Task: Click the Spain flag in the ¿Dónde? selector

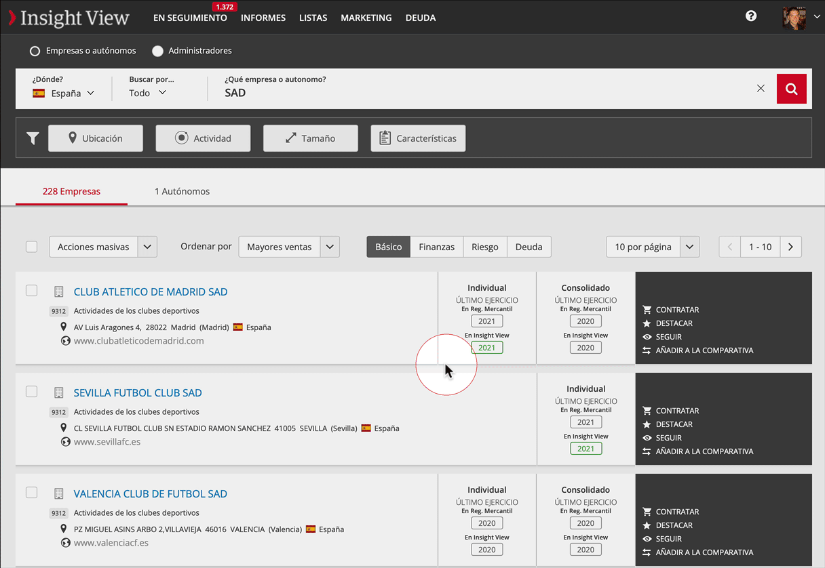Action: [39, 94]
